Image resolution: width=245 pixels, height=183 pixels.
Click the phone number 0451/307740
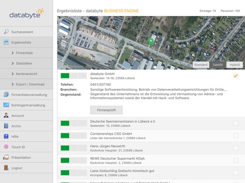click(x=101, y=84)
